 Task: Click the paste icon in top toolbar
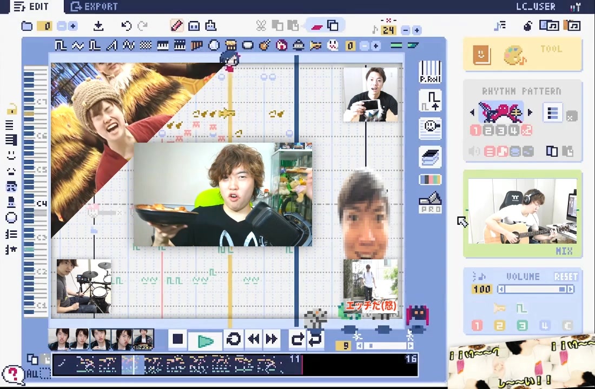coord(293,26)
